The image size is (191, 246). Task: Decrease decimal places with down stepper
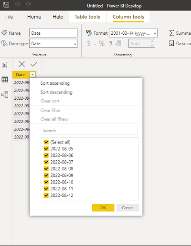click(152, 45)
